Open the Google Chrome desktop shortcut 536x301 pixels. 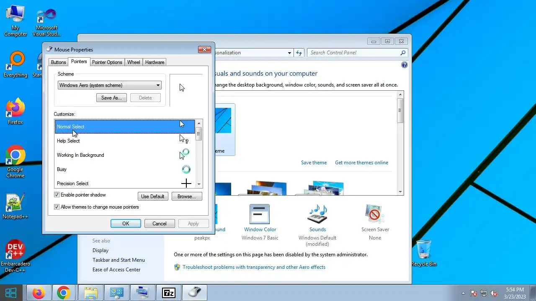point(15,162)
